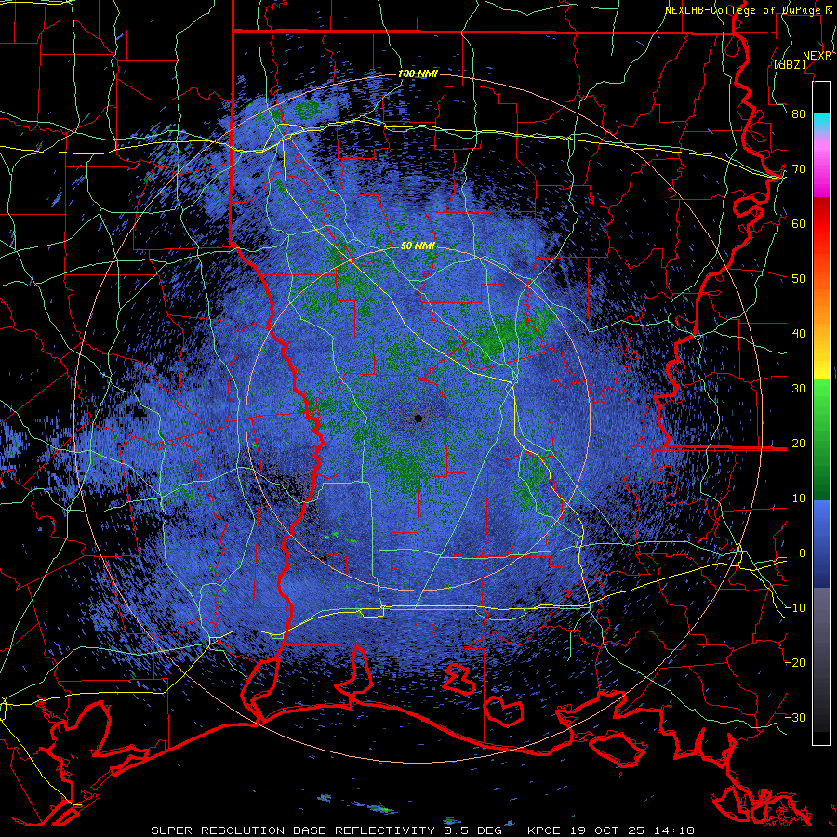Click the 30 dBZ label on color scale
This screenshot has width=837, height=837.
(x=799, y=389)
